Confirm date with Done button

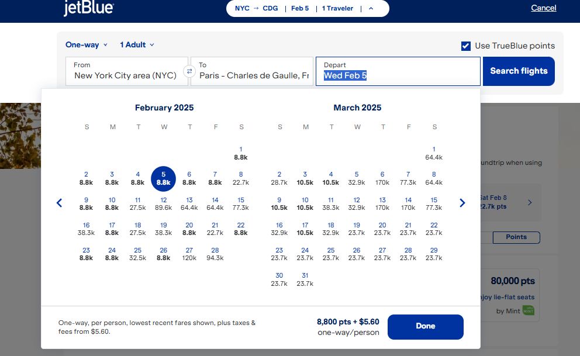[425, 326]
